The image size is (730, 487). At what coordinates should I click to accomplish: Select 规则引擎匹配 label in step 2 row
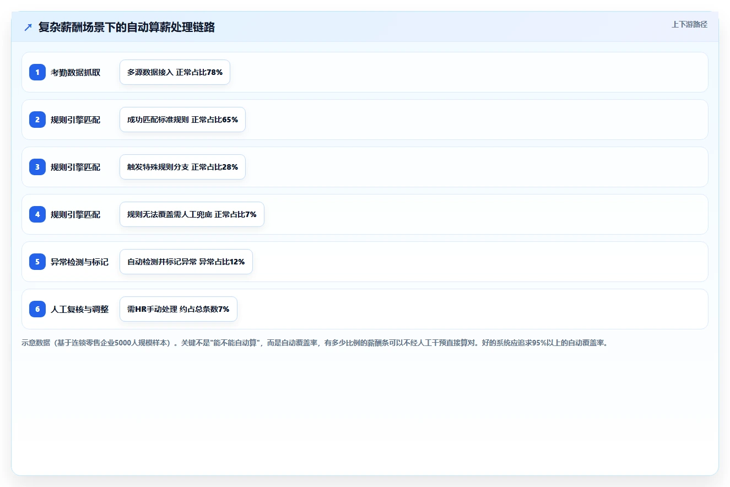75,120
